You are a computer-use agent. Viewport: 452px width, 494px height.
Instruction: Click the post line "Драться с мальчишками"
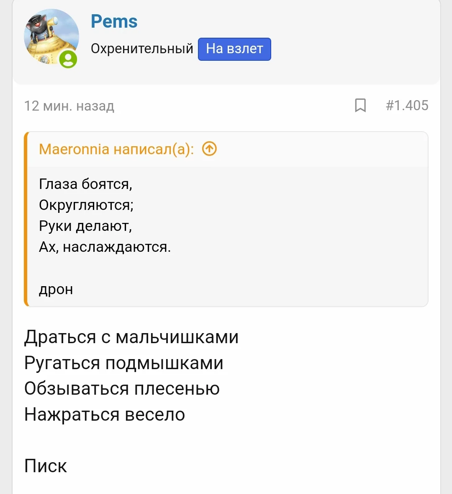(131, 337)
